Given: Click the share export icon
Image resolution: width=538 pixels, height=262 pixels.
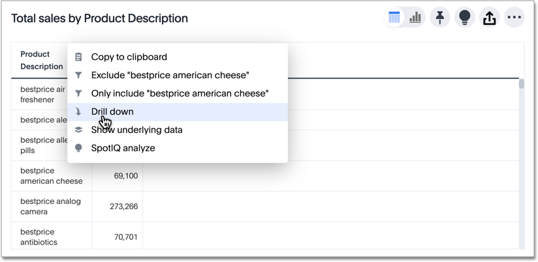Looking at the screenshot, I should tap(490, 18).
